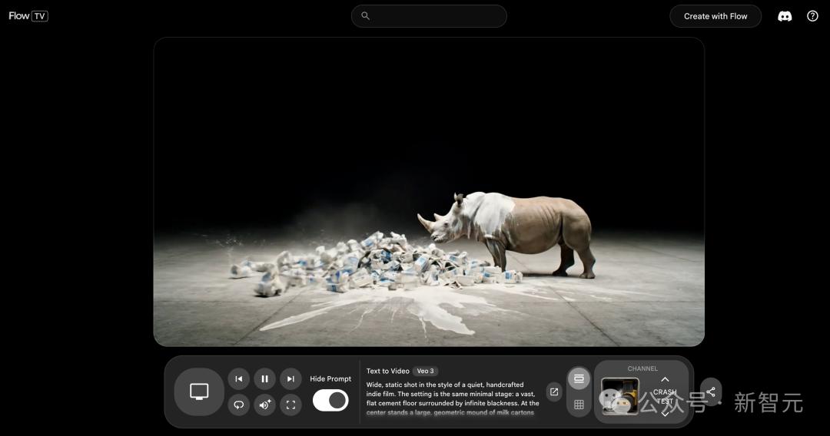Click the search field

tap(429, 16)
